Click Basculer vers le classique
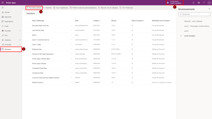Viewport: 212px width, 119px height. tap(108, 8)
